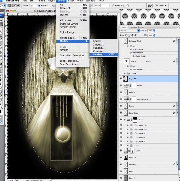This screenshot has width=180, height=181.
Task: Hide Layer 10 using eye icon
Action: coord(121,79)
